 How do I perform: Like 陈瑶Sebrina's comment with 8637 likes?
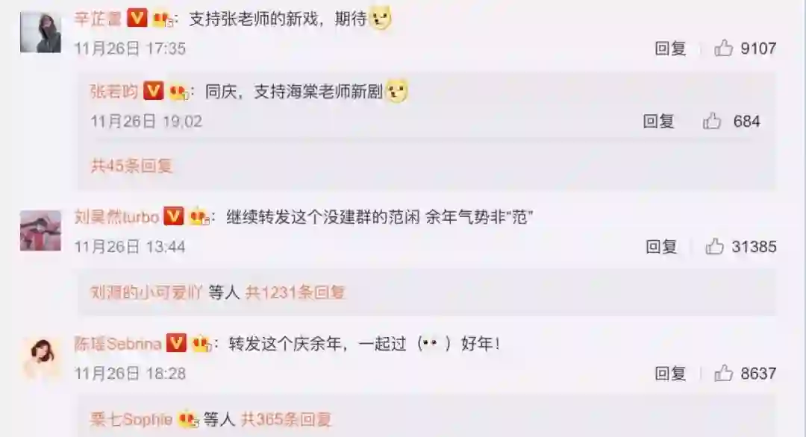tap(724, 374)
